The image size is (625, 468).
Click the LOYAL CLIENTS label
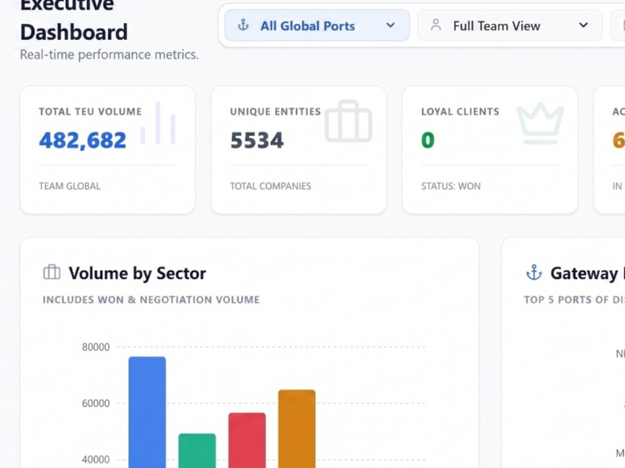point(460,112)
